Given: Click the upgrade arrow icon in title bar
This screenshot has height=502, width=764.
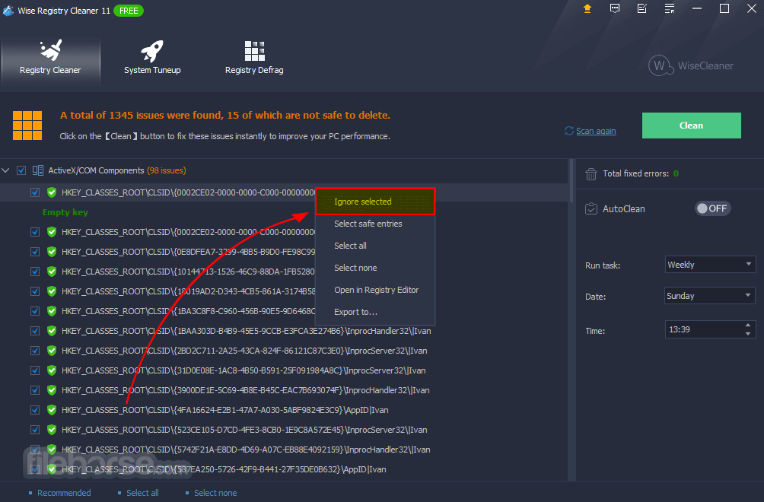Looking at the screenshot, I should tap(587, 8).
